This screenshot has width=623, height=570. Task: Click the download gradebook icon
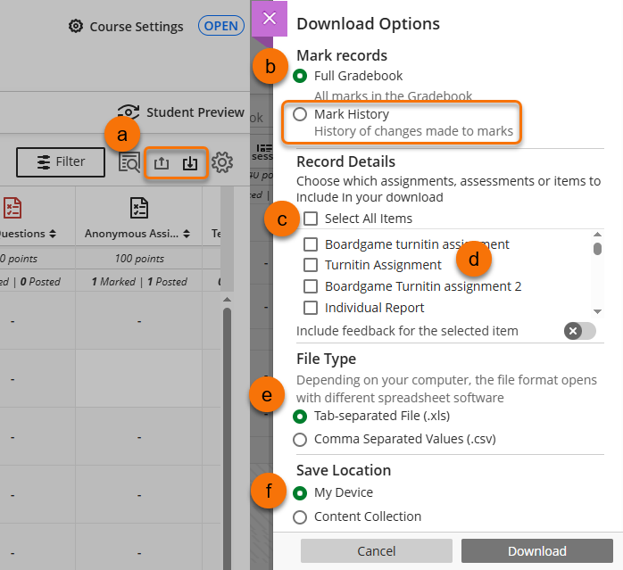point(190,163)
